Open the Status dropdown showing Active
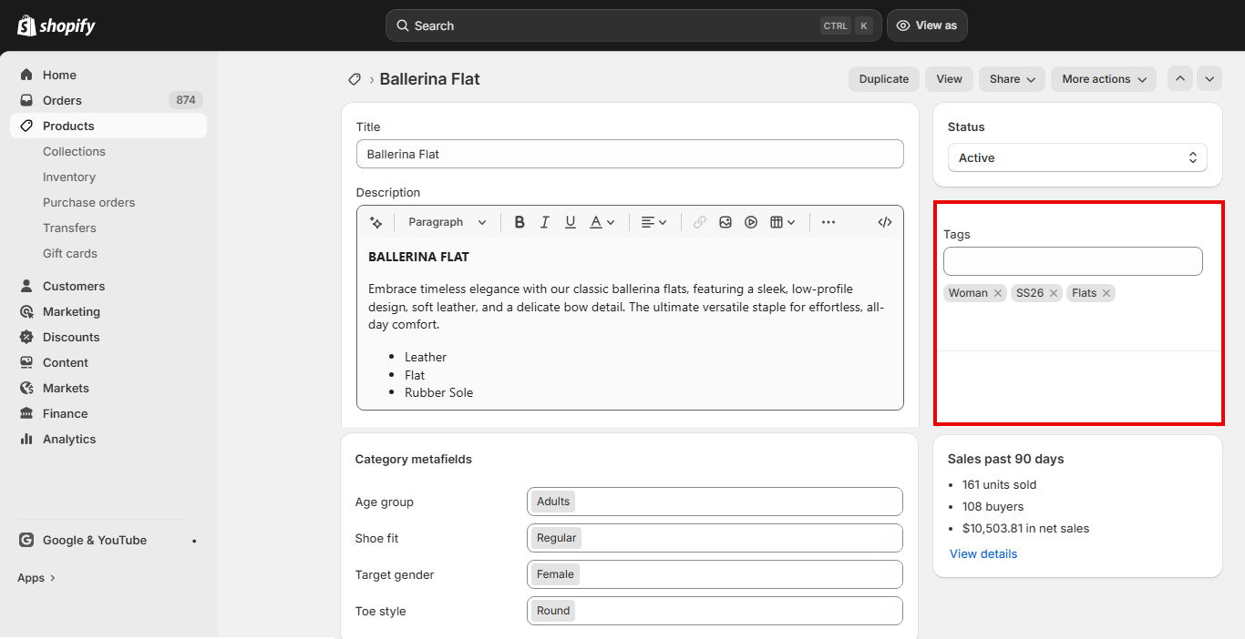This screenshot has height=639, width=1245. (x=1077, y=157)
